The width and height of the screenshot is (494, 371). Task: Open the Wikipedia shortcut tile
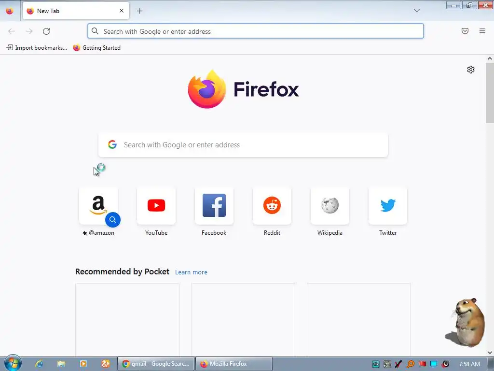(330, 206)
